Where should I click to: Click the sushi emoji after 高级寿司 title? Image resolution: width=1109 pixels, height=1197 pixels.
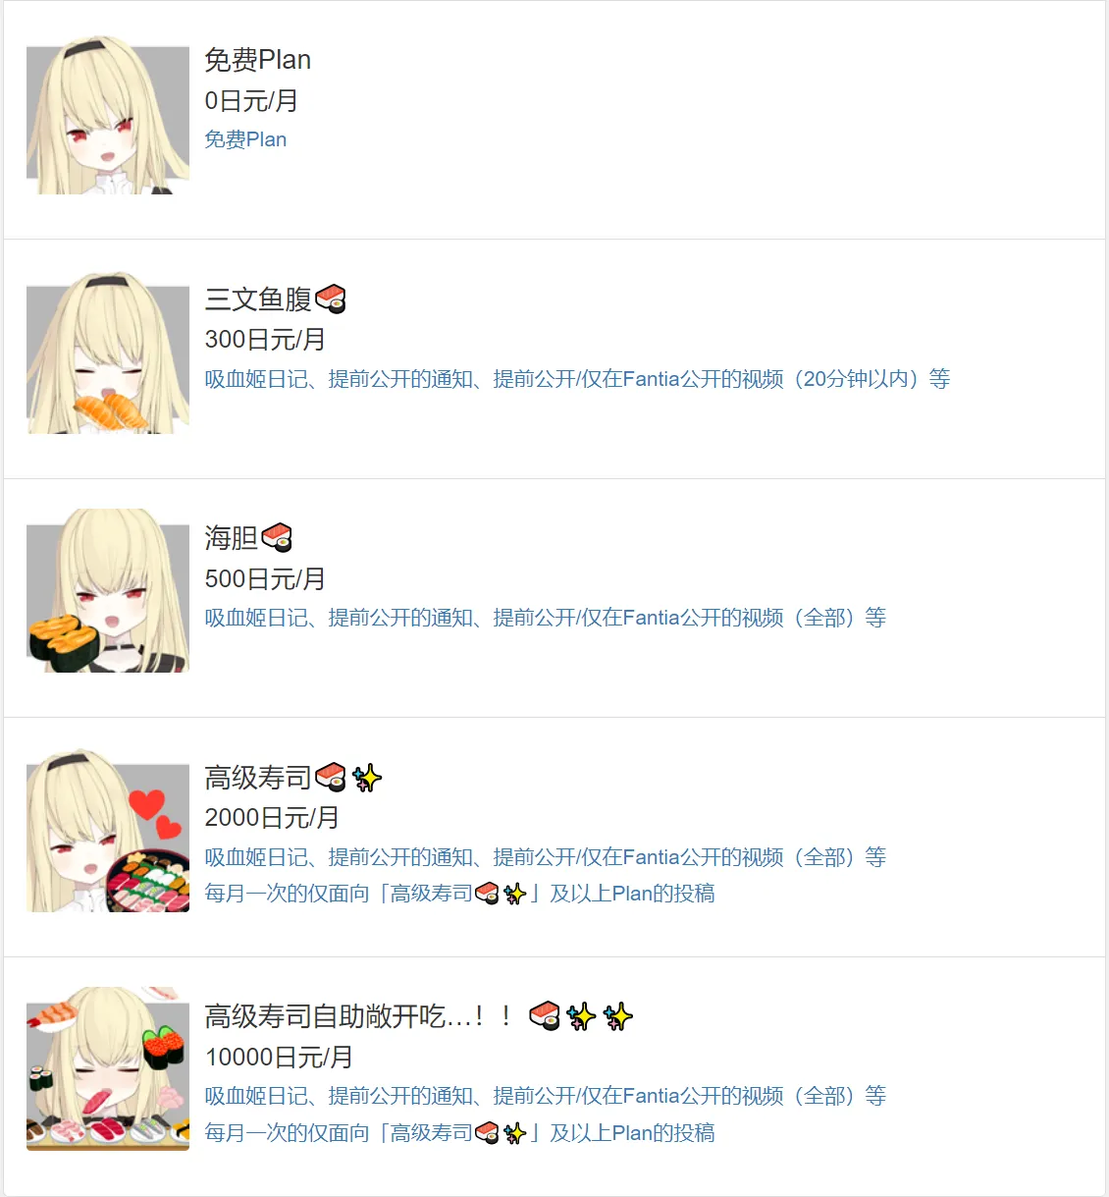coord(331,777)
